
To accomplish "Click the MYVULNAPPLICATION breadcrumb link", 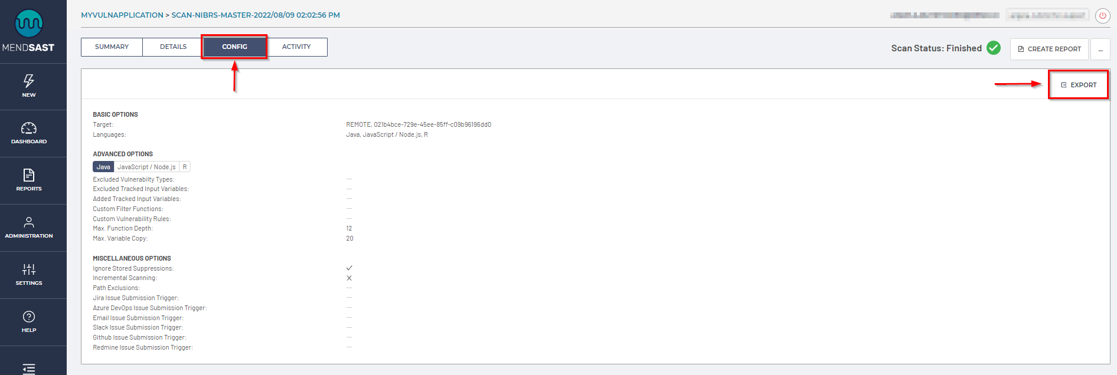I will click(122, 15).
